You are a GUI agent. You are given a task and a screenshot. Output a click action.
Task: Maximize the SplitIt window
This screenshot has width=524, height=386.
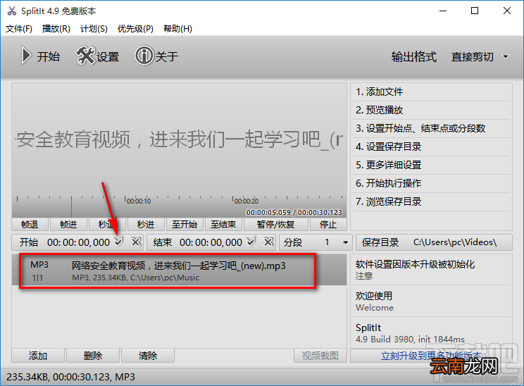click(x=475, y=11)
